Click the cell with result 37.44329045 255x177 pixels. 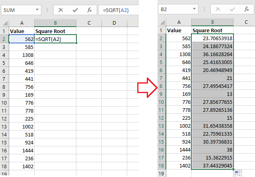pyautogui.click(x=212, y=165)
